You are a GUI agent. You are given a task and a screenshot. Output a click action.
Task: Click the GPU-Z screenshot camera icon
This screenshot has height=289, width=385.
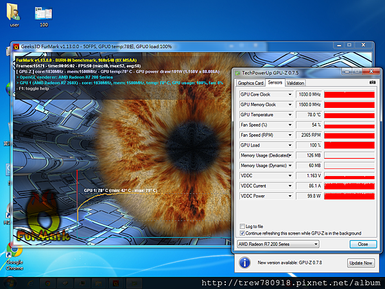coord(372,83)
